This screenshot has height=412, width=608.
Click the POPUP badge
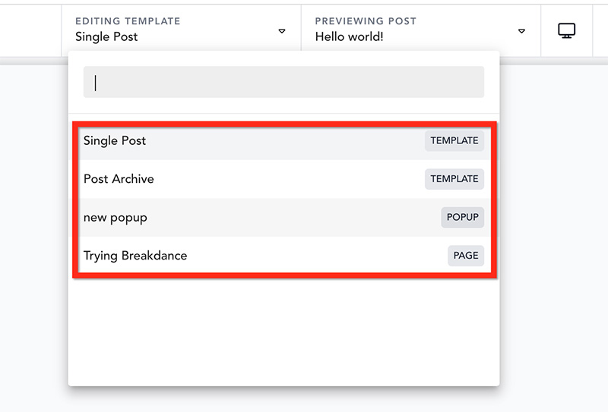462,217
